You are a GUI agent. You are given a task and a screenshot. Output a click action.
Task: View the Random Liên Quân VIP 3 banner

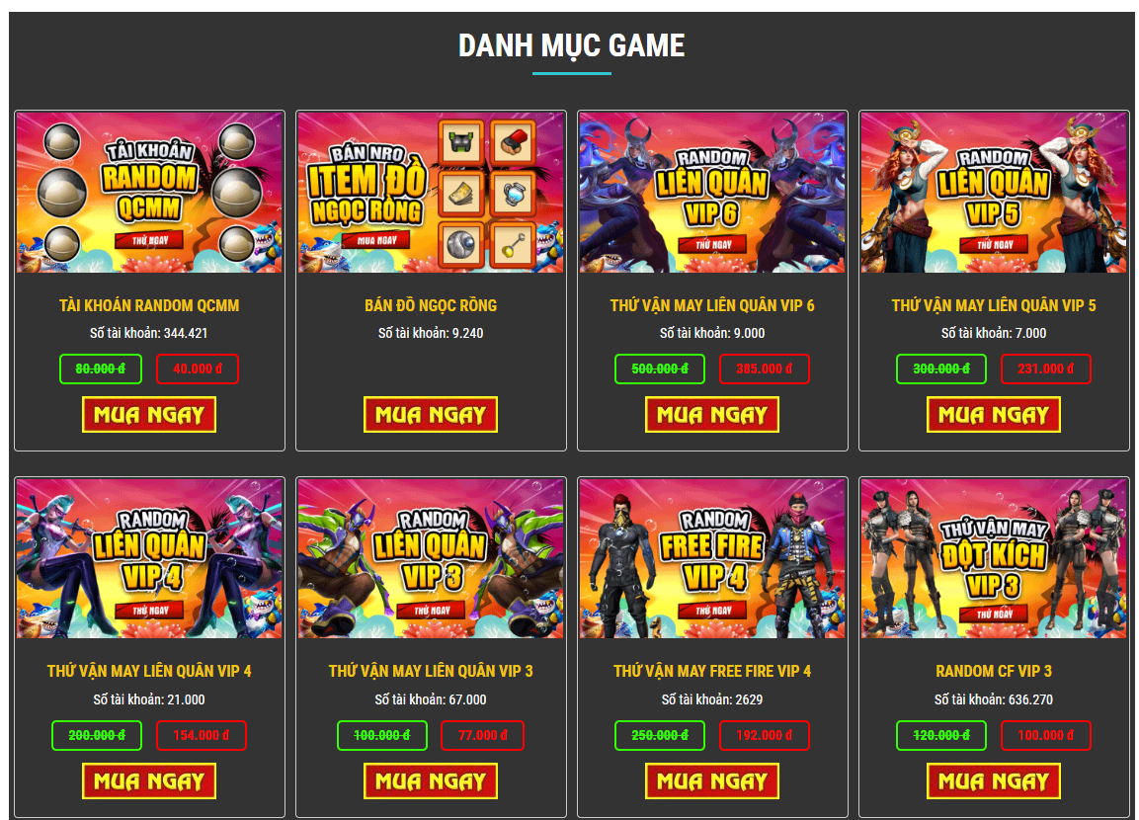tap(431, 558)
